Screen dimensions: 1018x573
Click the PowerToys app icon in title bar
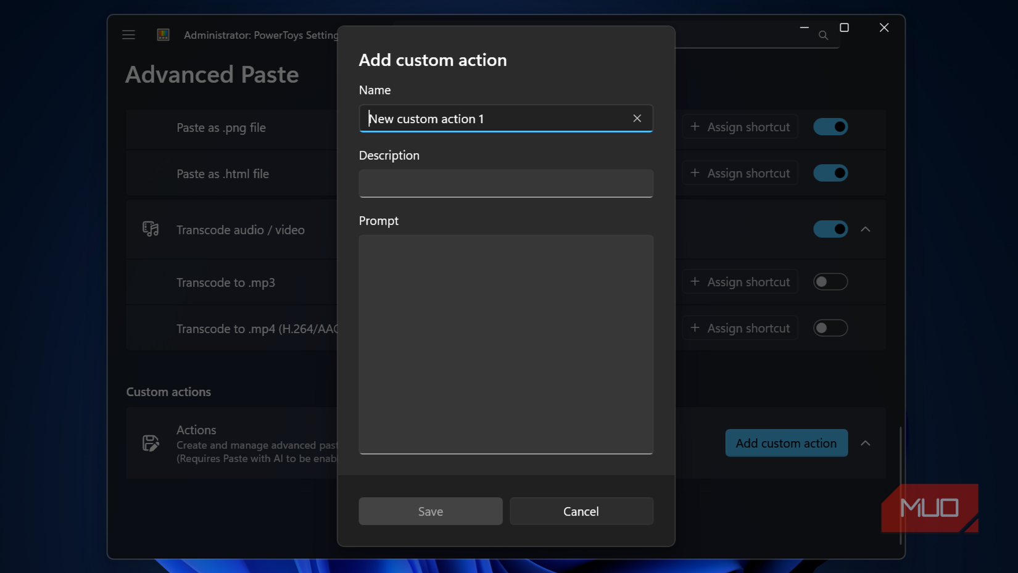coord(163,35)
